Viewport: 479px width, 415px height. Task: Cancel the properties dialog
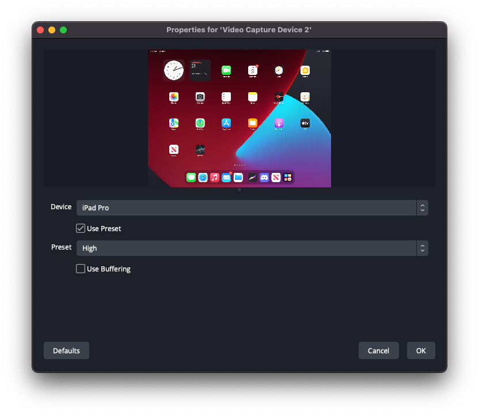(x=378, y=350)
